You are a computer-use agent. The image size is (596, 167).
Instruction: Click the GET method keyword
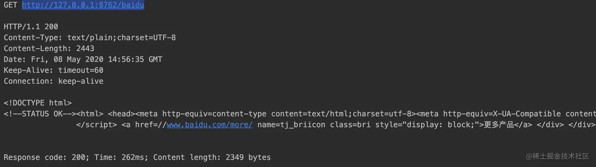coord(11,5)
